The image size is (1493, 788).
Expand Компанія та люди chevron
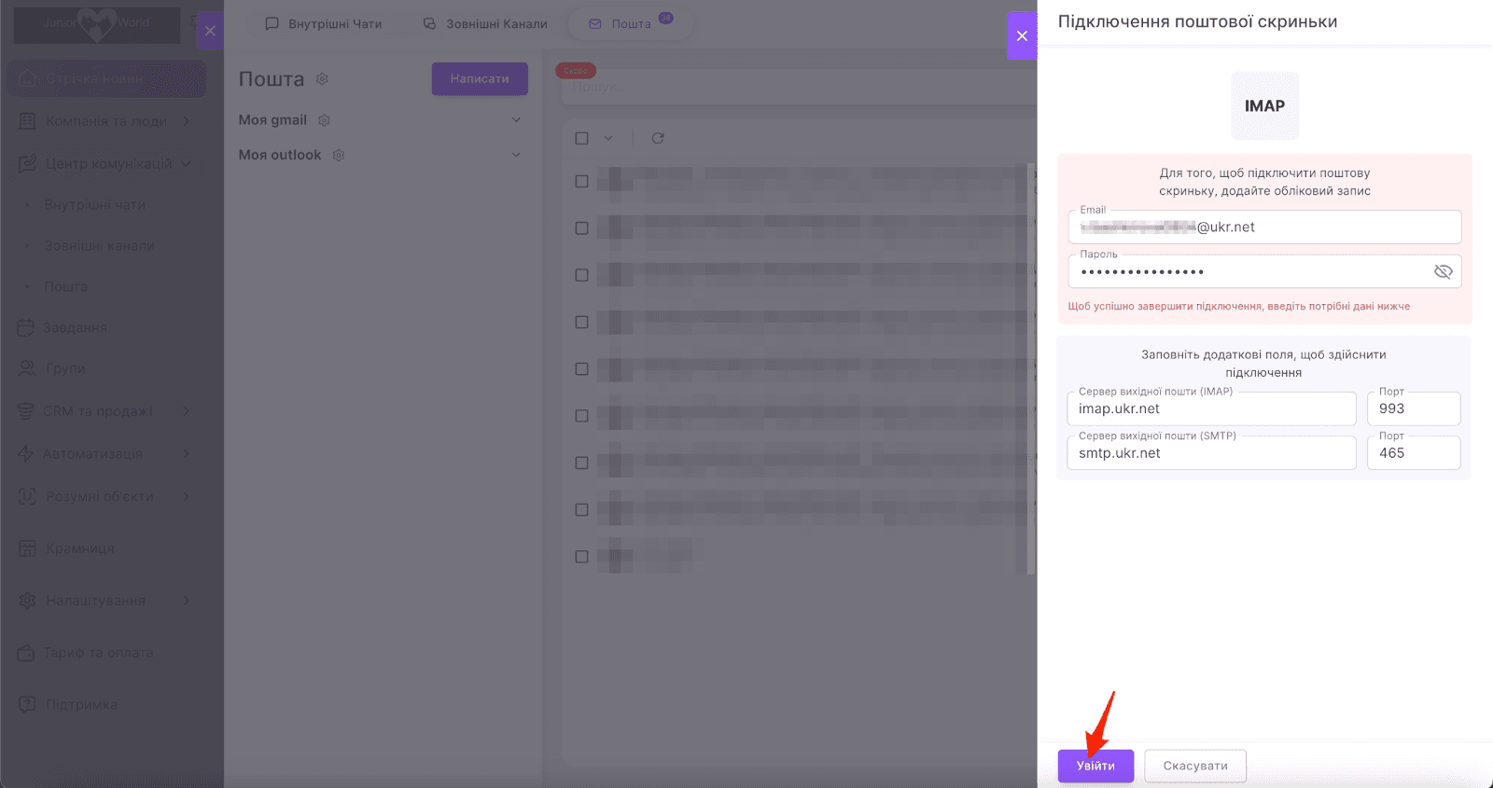point(186,121)
